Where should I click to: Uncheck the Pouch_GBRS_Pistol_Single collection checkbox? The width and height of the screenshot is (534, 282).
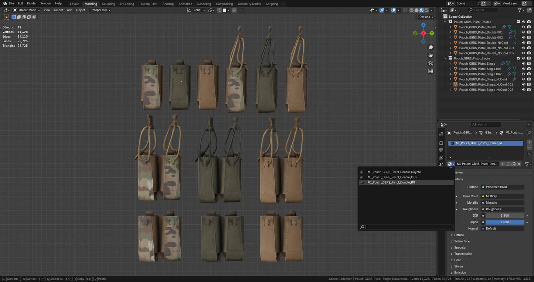(518, 58)
